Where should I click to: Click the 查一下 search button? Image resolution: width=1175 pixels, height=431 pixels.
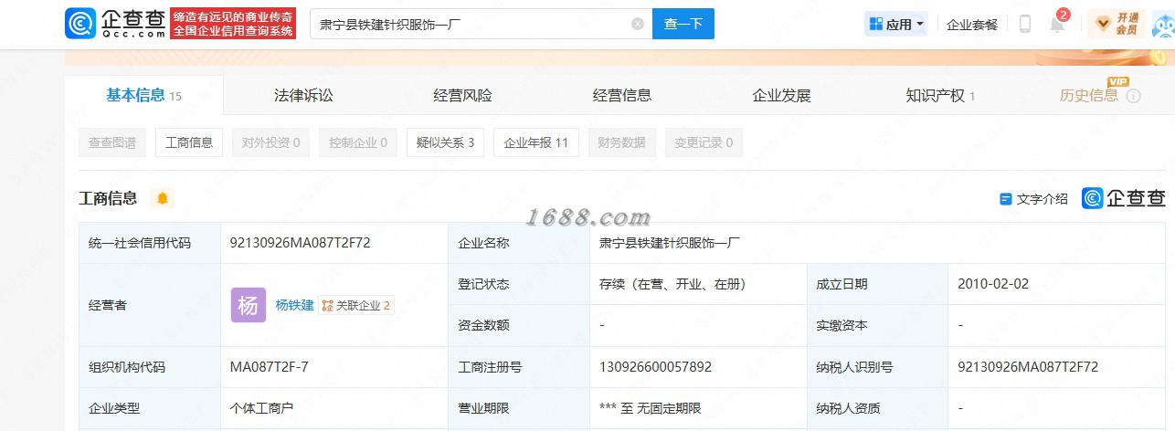(683, 24)
